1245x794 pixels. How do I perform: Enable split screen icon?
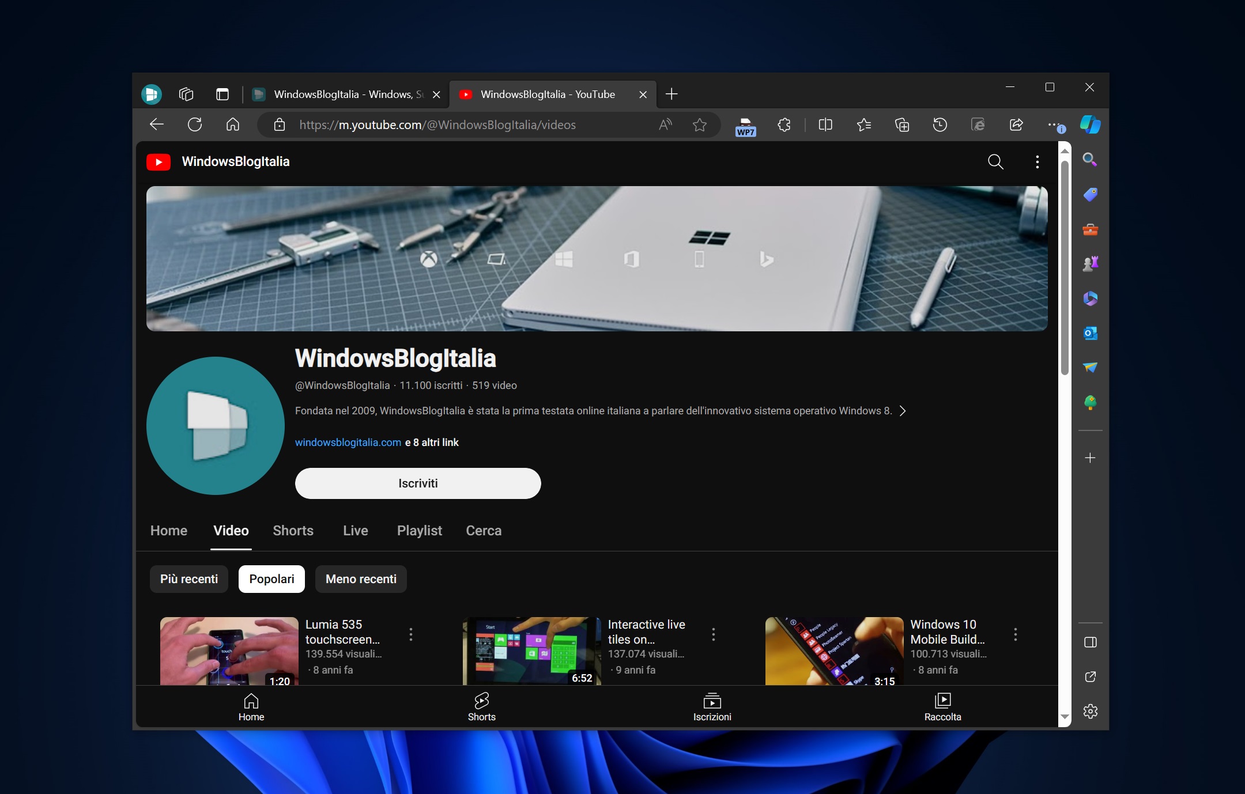(x=825, y=124)
